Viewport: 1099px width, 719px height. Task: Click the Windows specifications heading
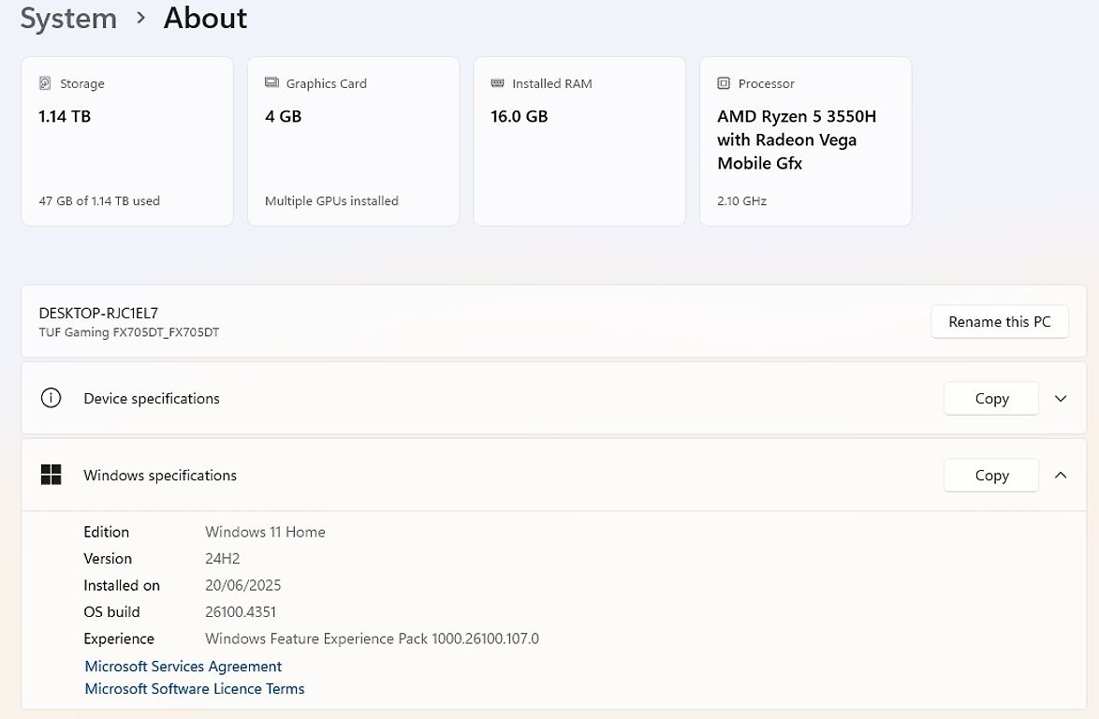click(160, 476)
